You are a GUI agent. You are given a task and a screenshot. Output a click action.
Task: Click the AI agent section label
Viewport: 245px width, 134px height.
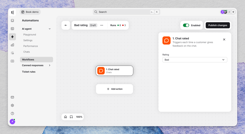coord(27,29)
